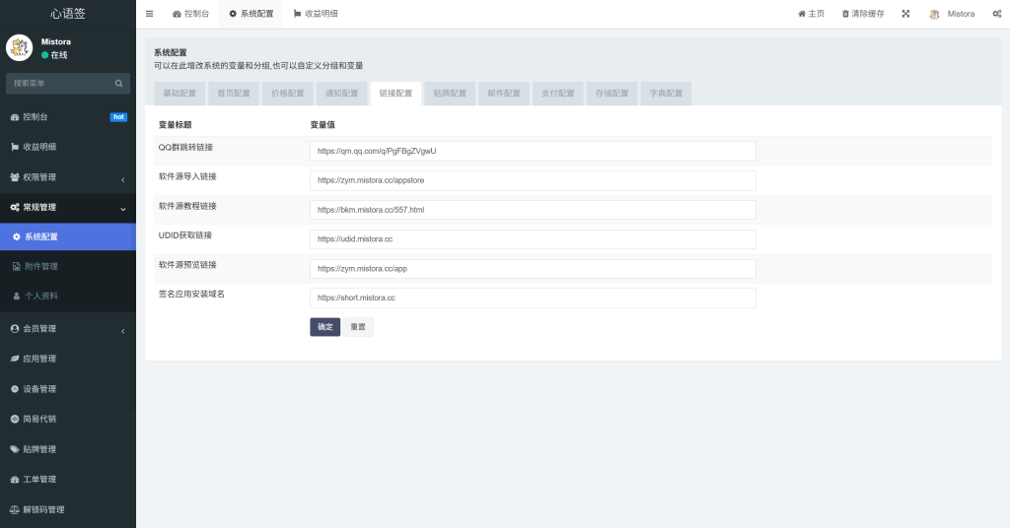Click 清除缓存 trash icon in header
The height and width of the screenshot is (528, 1010).
pos(845,14)
